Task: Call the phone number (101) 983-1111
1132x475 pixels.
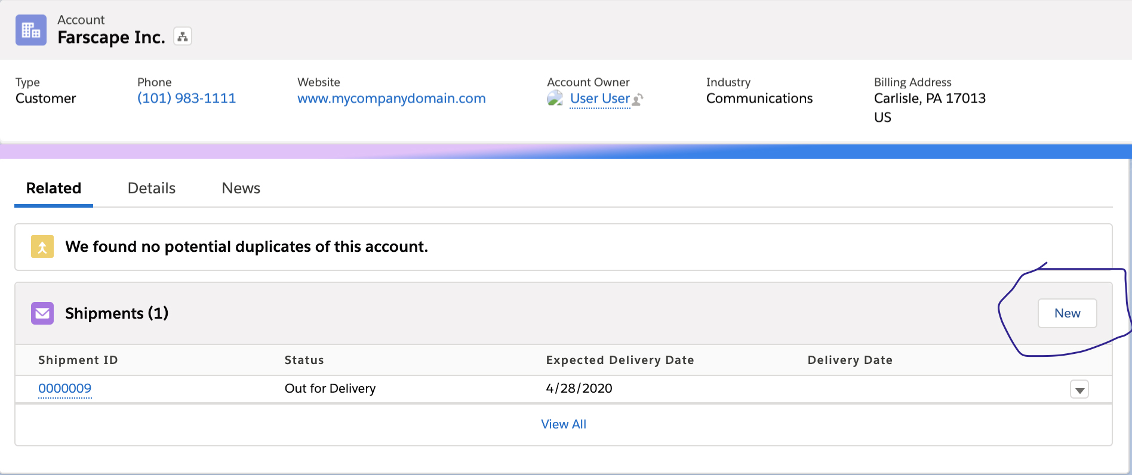Action: pos(186,98)
